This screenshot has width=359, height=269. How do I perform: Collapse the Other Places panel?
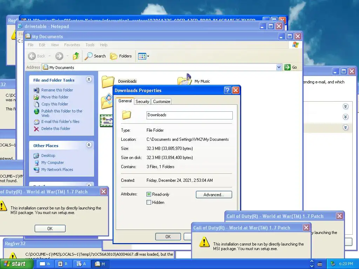click(x=89, y=145)
